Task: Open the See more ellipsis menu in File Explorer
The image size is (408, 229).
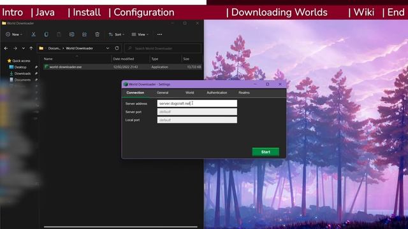Action: (x=159, y=34)
